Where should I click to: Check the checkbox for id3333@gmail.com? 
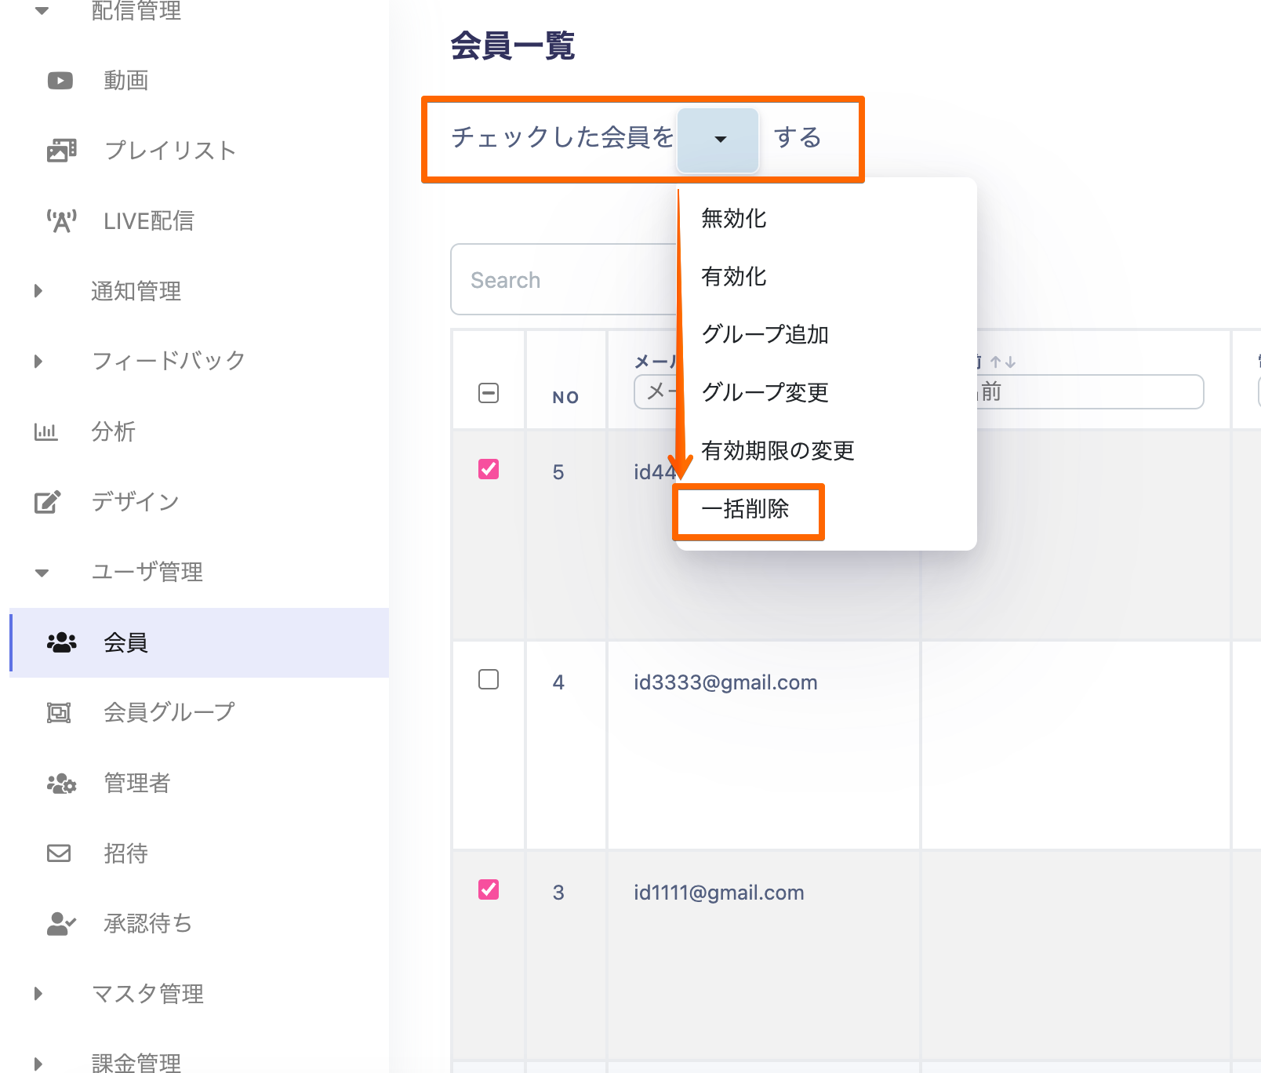pos(489,679)
